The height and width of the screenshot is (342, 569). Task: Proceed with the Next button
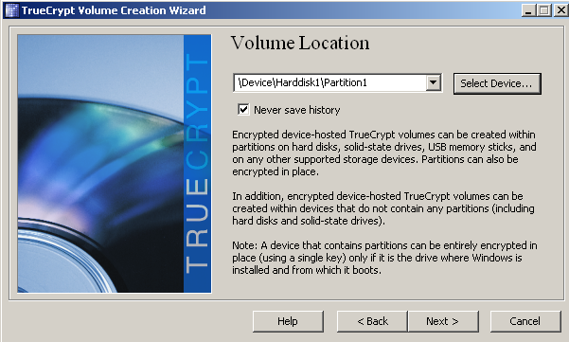coord(443,321)
